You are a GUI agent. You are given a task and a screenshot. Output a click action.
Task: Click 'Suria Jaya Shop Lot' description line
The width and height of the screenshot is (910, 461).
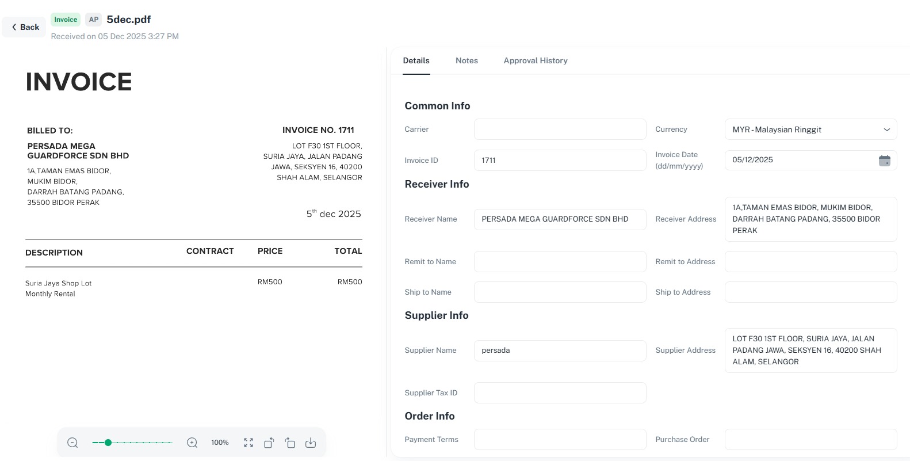(x=59, y=283)
